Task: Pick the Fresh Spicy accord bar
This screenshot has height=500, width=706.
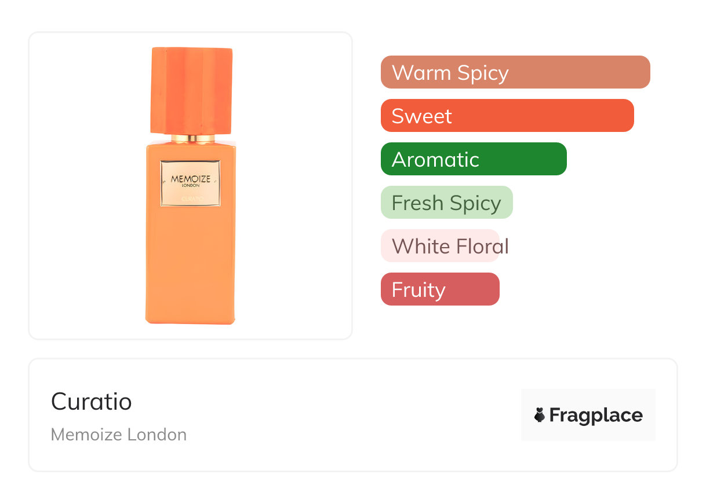Action: pyautogui.click(x=446, y=203)
